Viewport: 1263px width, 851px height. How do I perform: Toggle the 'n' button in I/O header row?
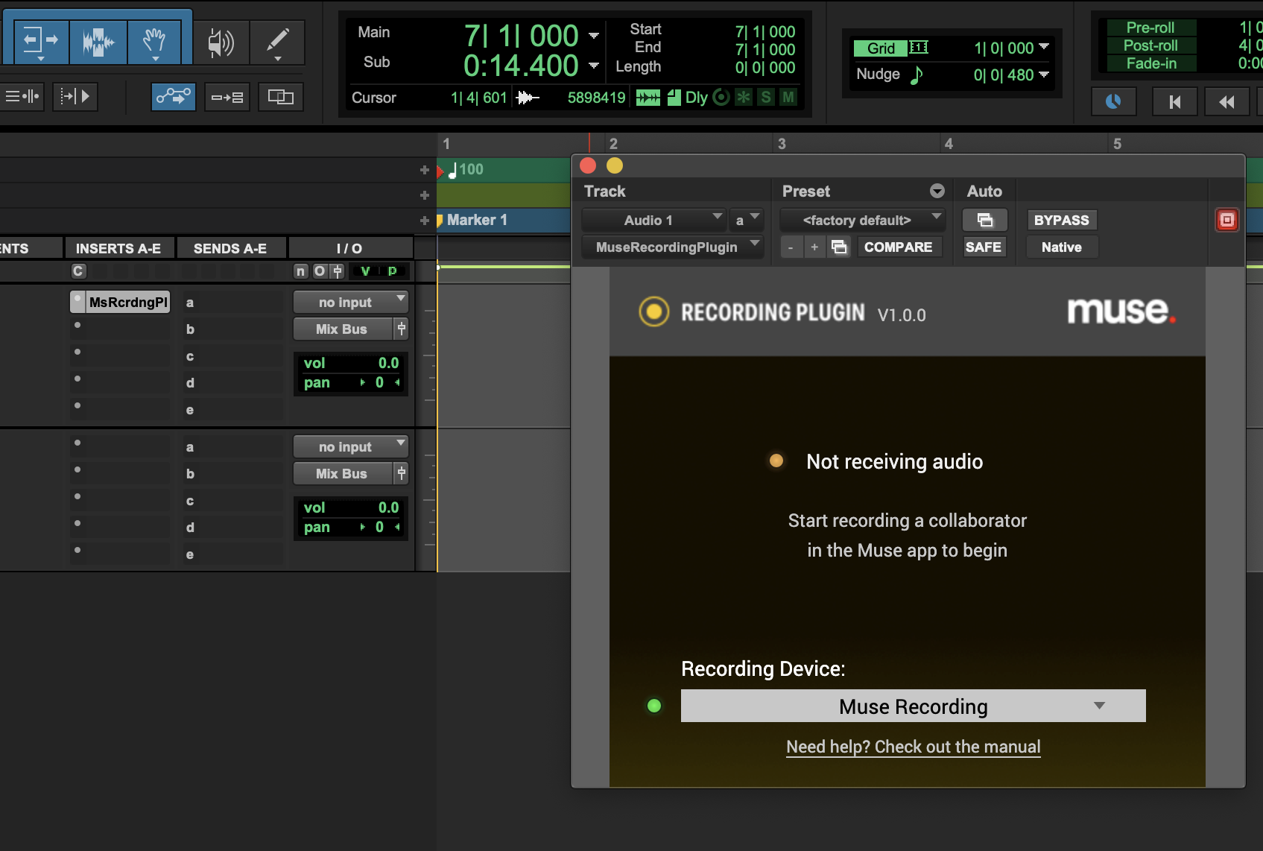tap(301, 271)
